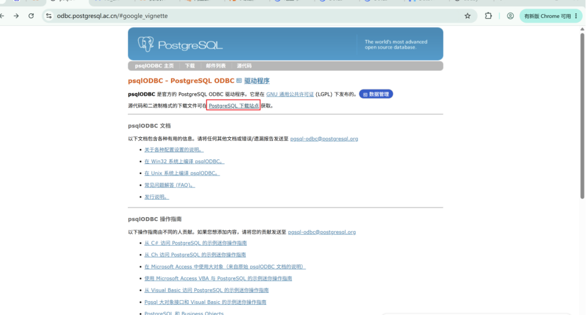Click the vertical page scrollbar thumb

click(x=582, y=116)
